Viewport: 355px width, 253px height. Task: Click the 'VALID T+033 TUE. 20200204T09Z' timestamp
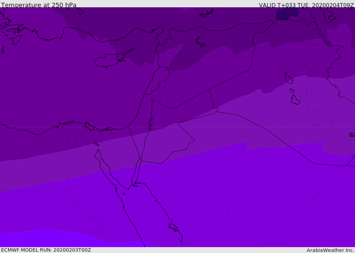(306, 5)
